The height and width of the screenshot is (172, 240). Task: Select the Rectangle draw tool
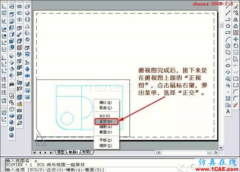228,33
